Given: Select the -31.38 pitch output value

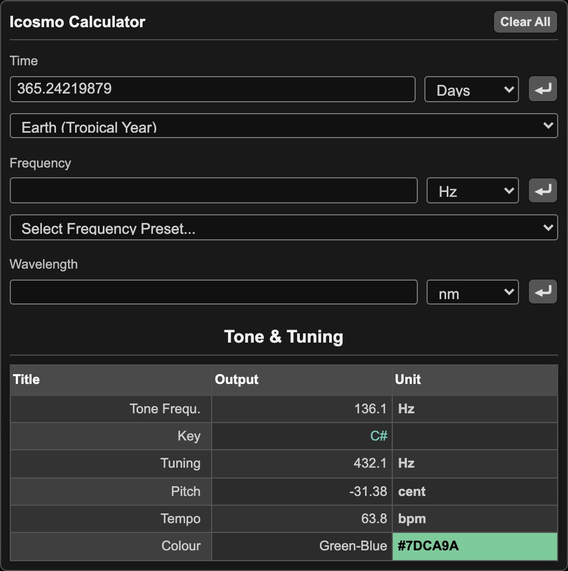Looking at the screenshot, I should coord(368,492).
